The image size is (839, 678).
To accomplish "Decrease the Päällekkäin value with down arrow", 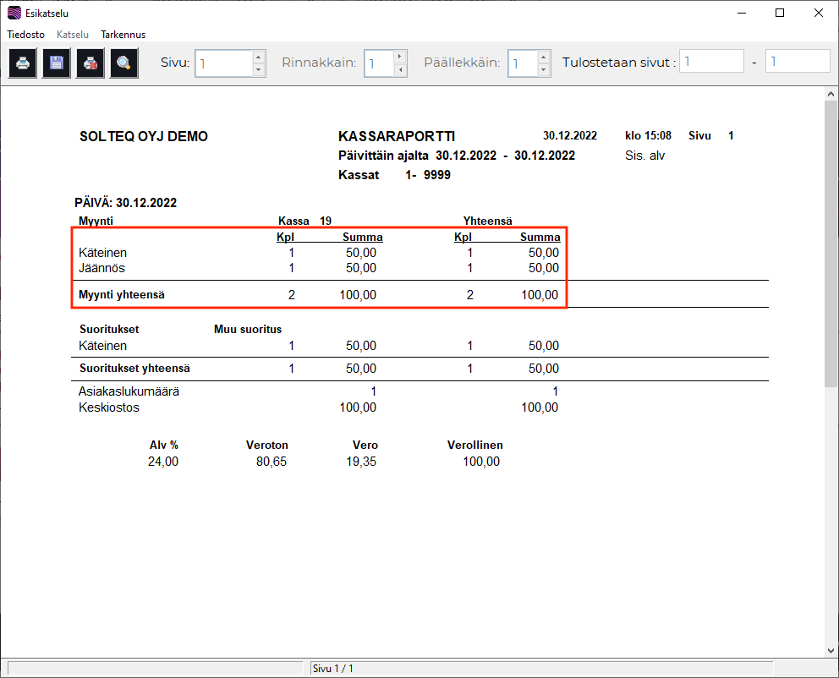I will [x=544, y=70].
